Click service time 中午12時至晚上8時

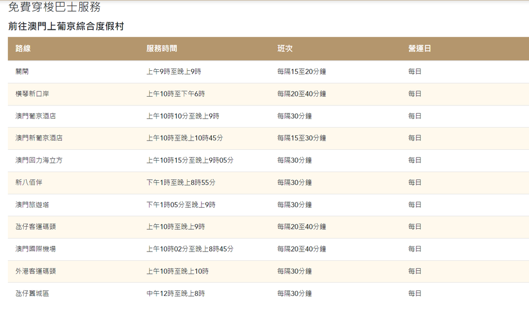click(x=176, y=293)
